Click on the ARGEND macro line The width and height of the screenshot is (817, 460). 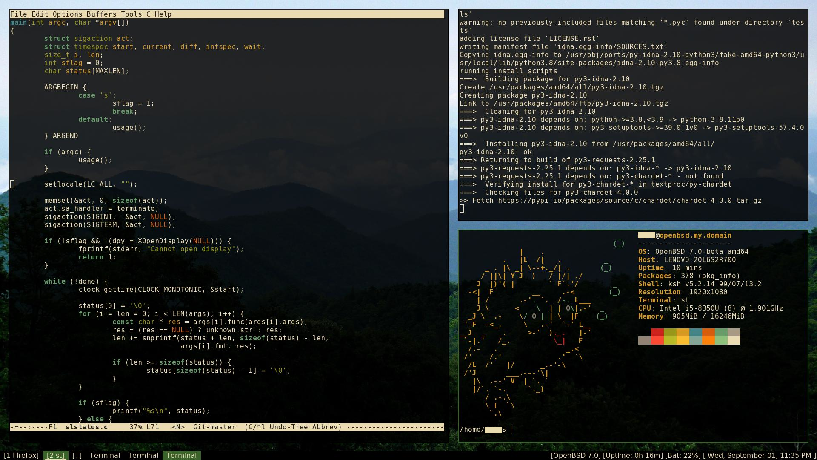61,135
